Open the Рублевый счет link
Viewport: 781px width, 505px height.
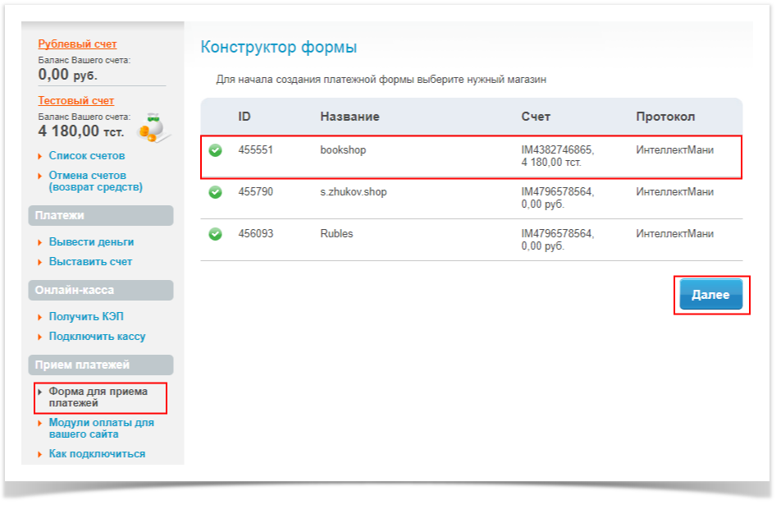(77, 44)
